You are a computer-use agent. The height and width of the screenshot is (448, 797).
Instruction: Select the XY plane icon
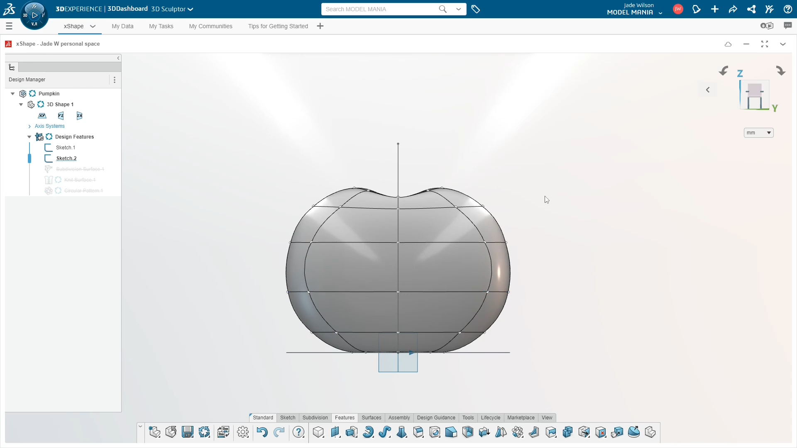pos(42,116)
